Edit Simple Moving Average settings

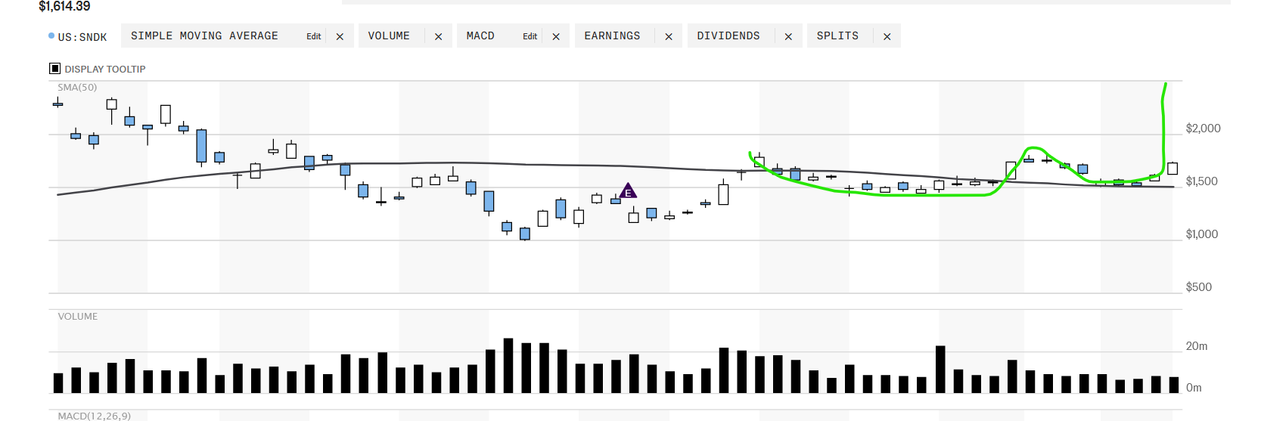(x=313, y=36)
